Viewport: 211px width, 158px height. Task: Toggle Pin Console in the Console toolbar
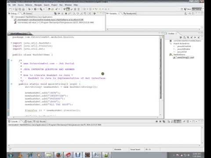tap(184, 122)
